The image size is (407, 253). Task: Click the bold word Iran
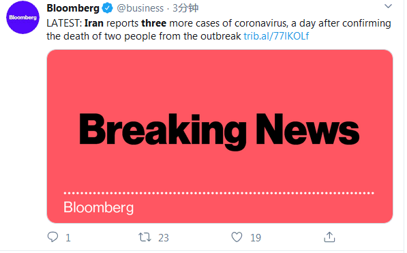pos(94,23)
